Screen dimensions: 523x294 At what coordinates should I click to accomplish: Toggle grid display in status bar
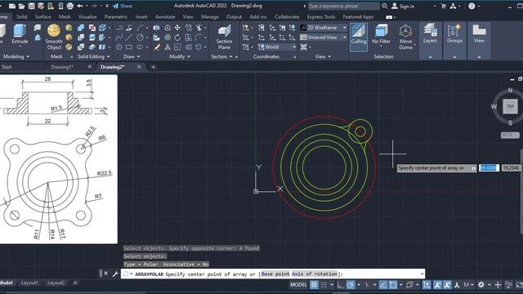314,285
